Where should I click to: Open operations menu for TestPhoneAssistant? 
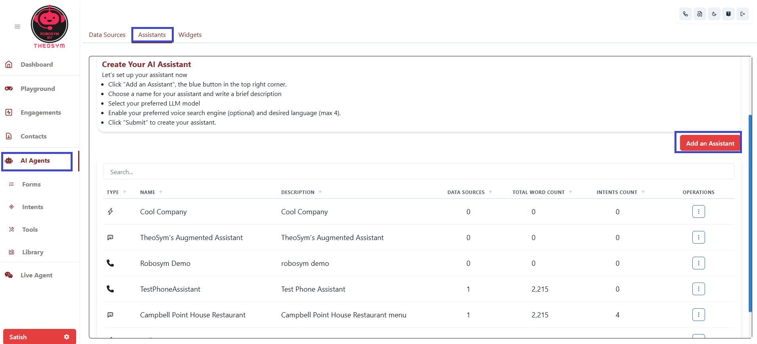698,289
